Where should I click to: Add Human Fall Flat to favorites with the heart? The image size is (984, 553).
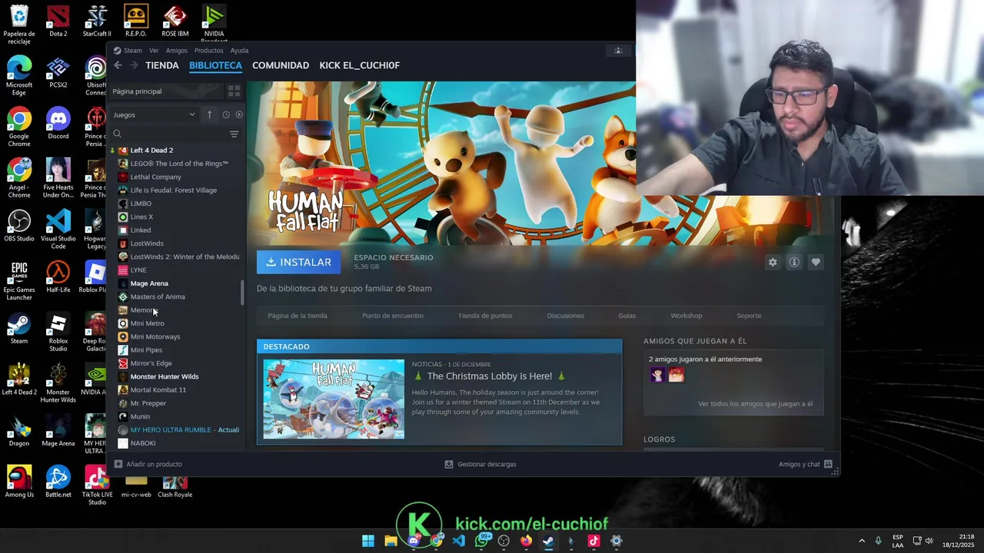(816, 262)
